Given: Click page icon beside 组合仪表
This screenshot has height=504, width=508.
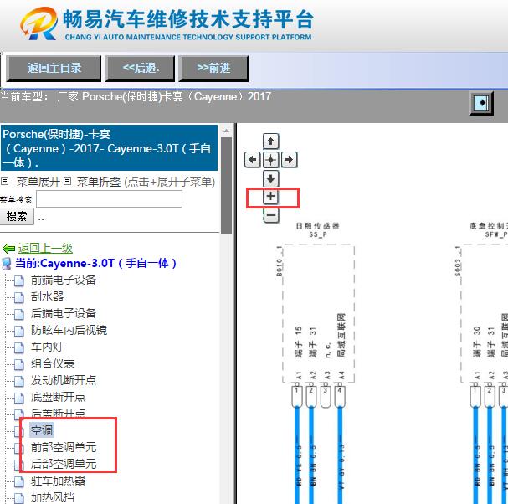Looking at the screenshot, I should [19, 365].
